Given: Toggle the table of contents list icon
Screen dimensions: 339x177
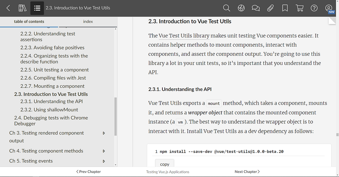Looking at the screenshot, I should pyautogui.click(x=37, y=8).
